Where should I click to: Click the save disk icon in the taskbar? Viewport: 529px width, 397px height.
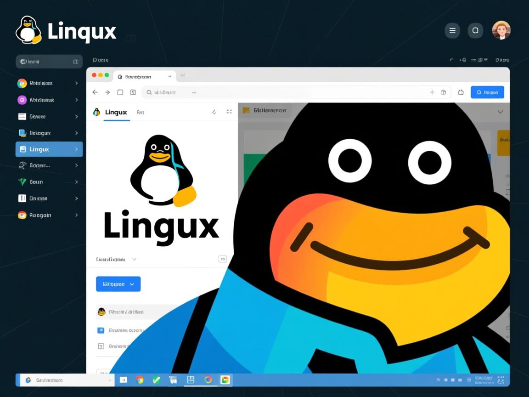tap(191, 380)
